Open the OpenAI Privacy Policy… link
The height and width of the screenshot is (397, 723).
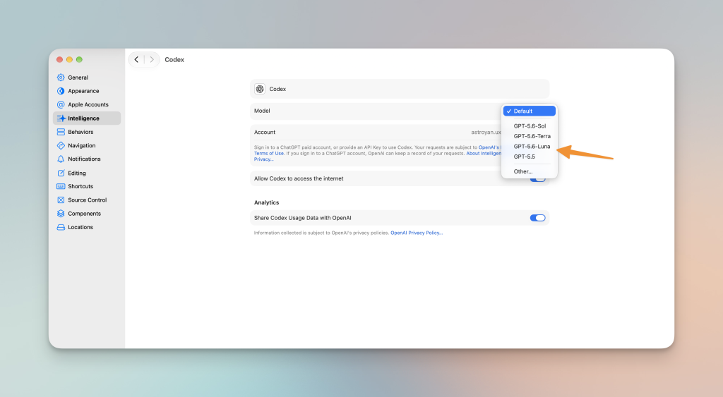pyautogui.click(x=417, y=233)
